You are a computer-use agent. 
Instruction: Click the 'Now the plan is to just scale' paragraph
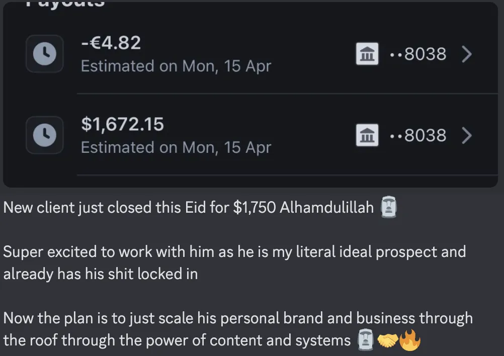[x=238, y=329]
